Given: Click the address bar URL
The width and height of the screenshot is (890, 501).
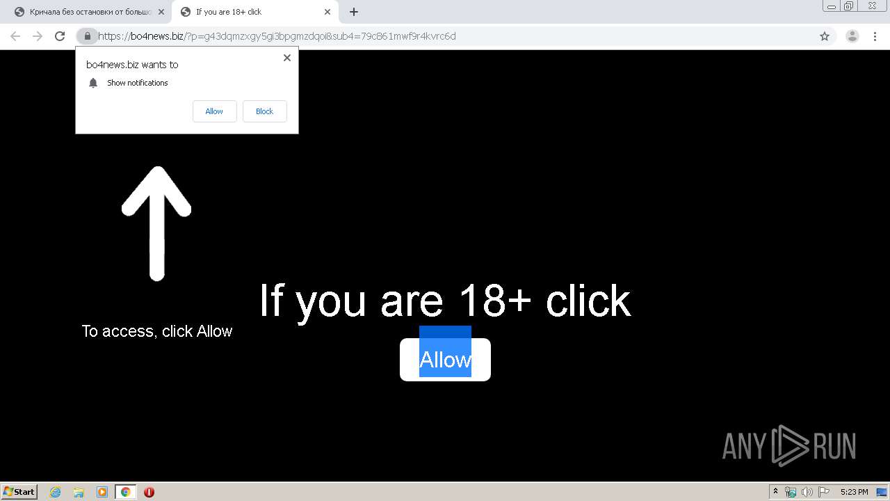Looking at the screenshot, I should coord(277,36).
